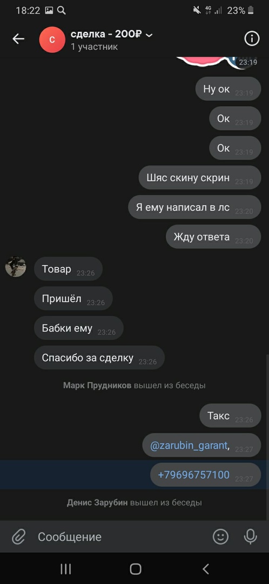Tap Марк Прудников name in the system notice
The width and height of the screenshot is (269, 584).
97,385
